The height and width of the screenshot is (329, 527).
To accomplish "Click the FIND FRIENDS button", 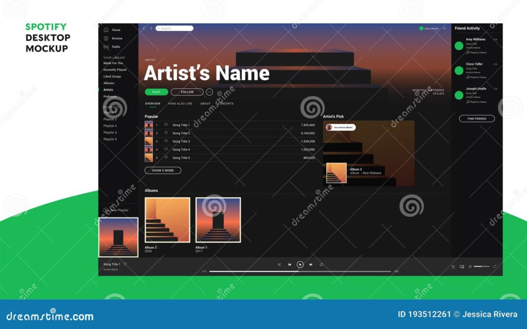I will 477,119.
